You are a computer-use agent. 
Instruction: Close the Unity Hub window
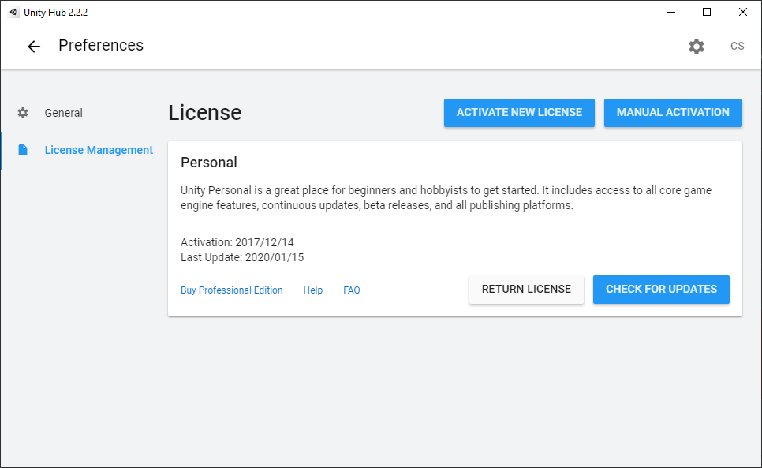point(743,12)
